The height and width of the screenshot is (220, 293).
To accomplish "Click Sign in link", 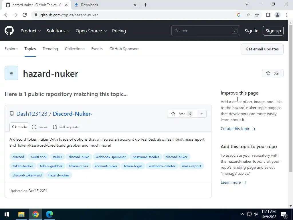I will pos(252,31).
